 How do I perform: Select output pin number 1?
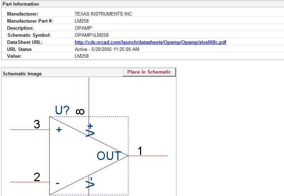tap(140, 151)
